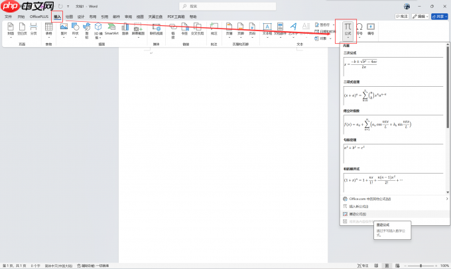The height and width of the screenshot is (269, 451).
Task: Open the Cover Page (封面) gallery
Action: pyautogui.click(x=11, y=30)
